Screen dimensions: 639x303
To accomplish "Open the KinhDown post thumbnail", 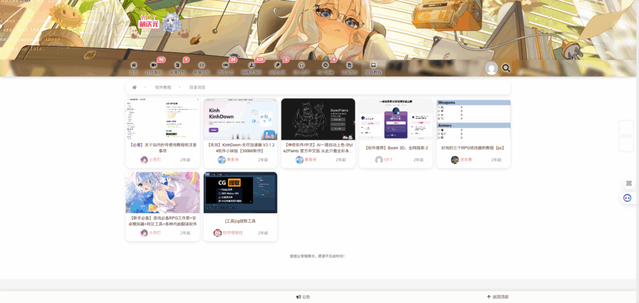I will (240, 119).
